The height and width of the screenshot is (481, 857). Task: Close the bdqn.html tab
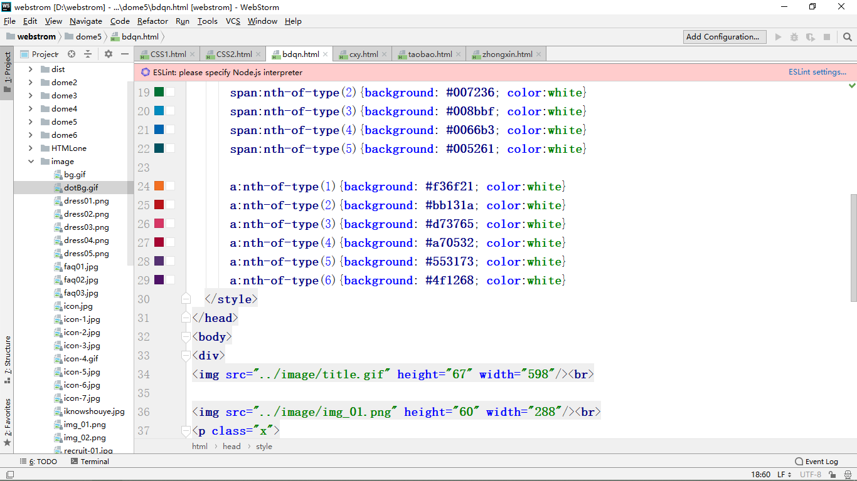pyautogui.click(x=326, y=54)
